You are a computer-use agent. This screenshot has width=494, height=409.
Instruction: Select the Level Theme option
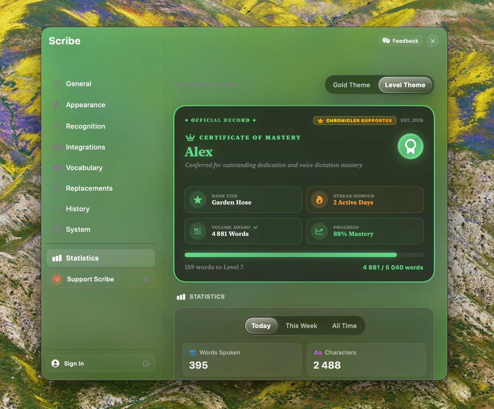[405, 85]
